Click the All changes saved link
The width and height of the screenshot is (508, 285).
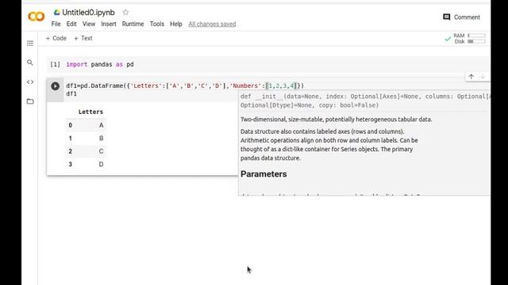coord(212,24)
